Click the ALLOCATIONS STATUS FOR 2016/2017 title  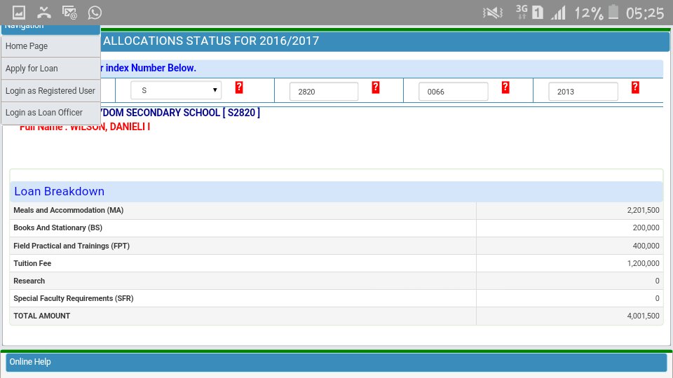pyautogui.click(x=211, y=41)
